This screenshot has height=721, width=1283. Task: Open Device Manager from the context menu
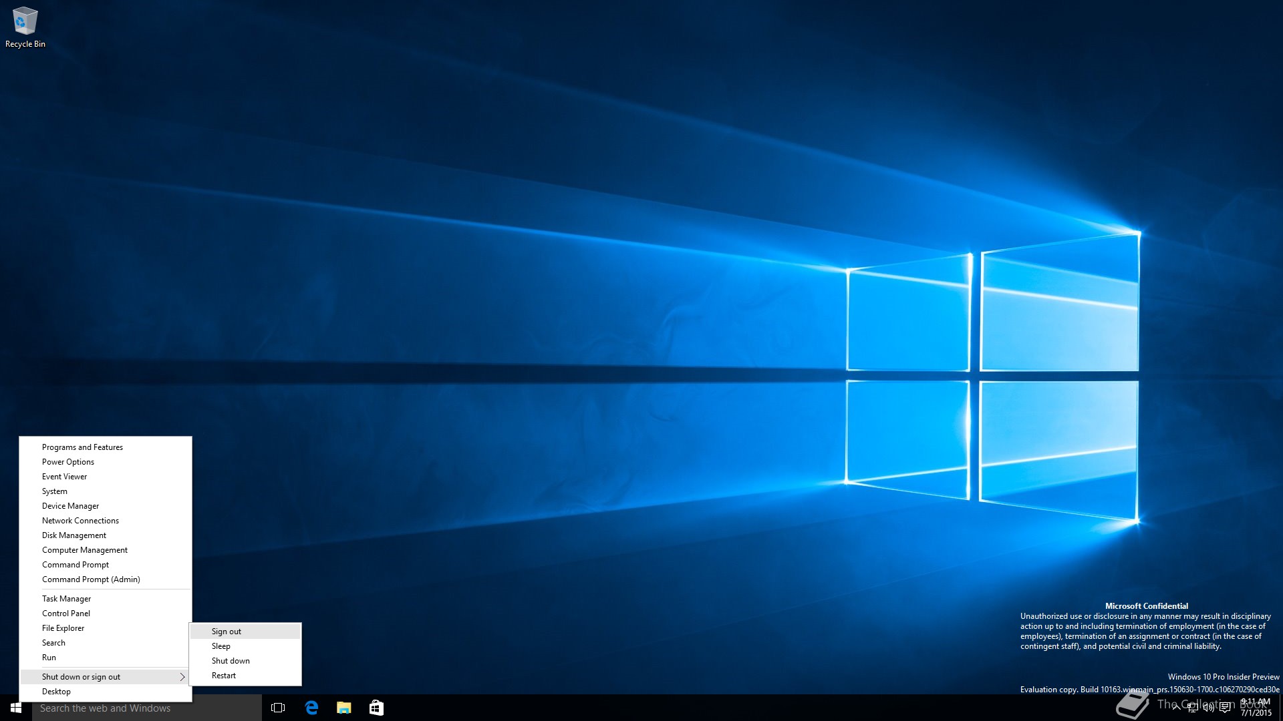(x=71, y=506)
